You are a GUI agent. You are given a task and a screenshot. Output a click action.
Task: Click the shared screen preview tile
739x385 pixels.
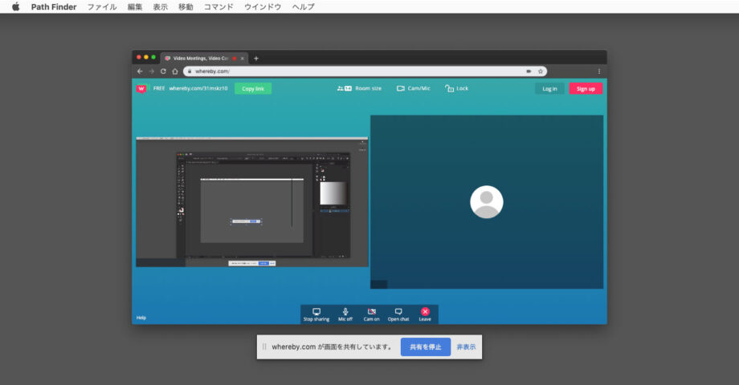pos(252,202)
